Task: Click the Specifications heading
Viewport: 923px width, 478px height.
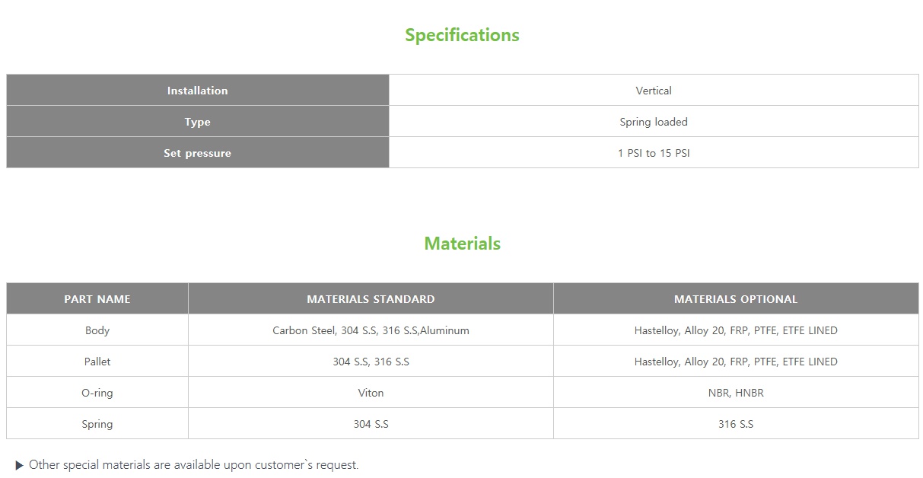Action: click(x=462, y=35)
